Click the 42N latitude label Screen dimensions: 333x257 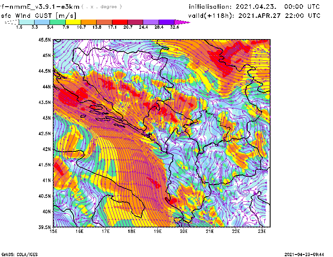click(x=47, y=149)
